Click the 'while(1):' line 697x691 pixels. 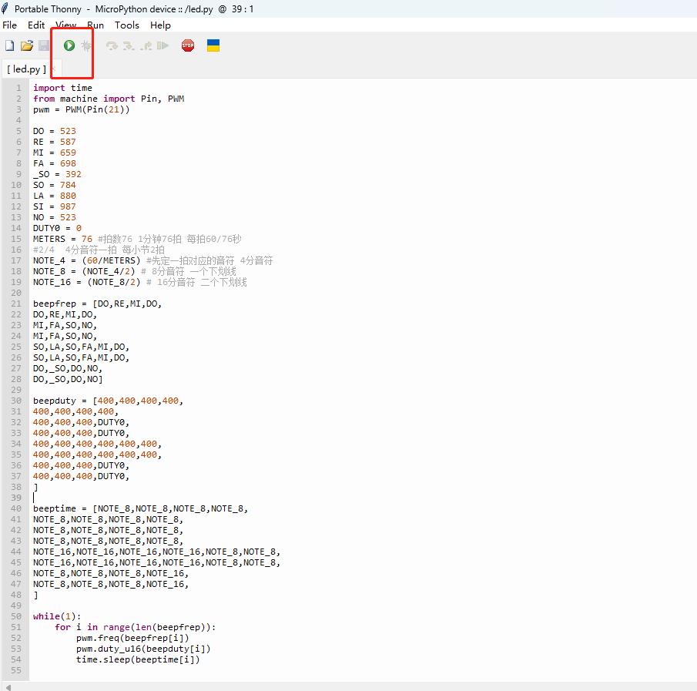click(57, 616)
